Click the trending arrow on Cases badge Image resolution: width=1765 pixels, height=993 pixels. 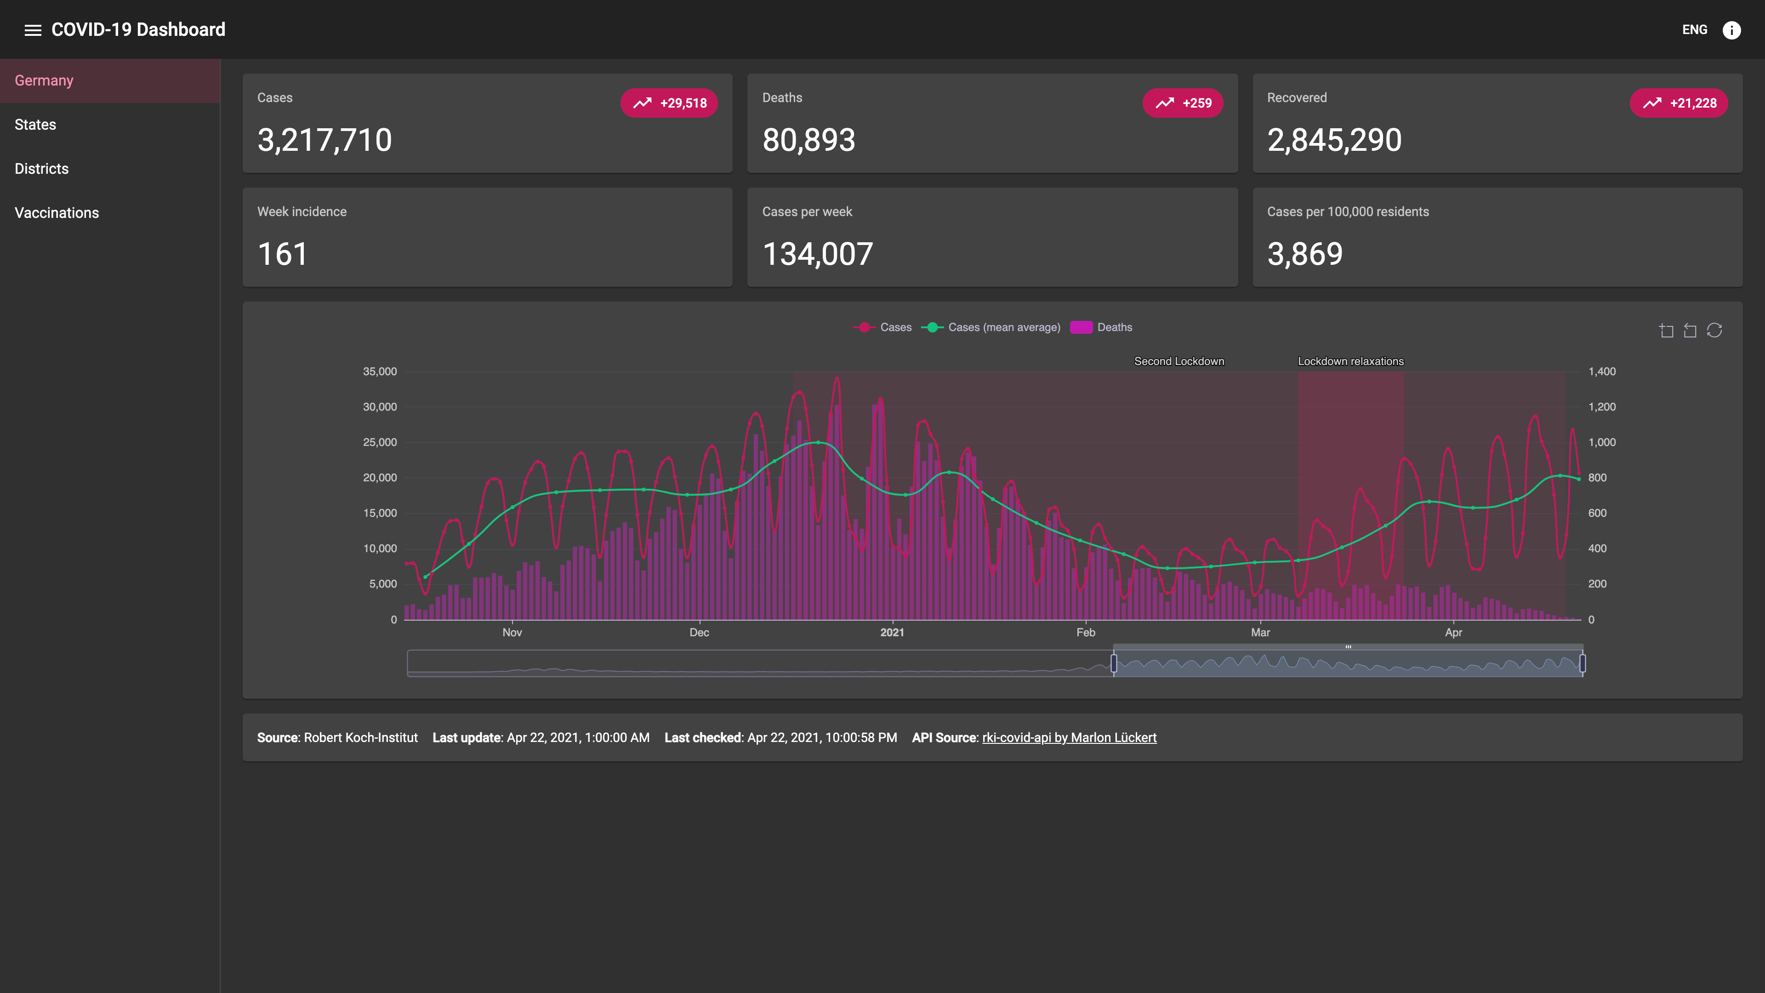click(642, 103)
